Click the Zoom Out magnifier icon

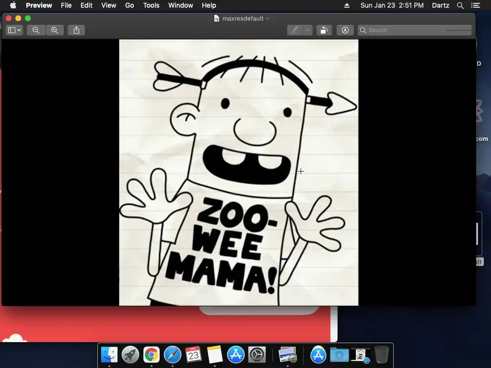36,30
